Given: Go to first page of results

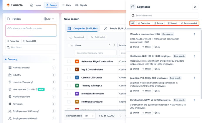Looking at the screenshot, I should pyautogui.click(x=120, y=116).
